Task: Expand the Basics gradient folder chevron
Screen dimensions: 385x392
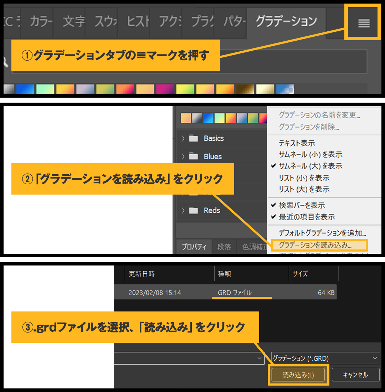Action: pyautogui.click(x=183, y=139)
